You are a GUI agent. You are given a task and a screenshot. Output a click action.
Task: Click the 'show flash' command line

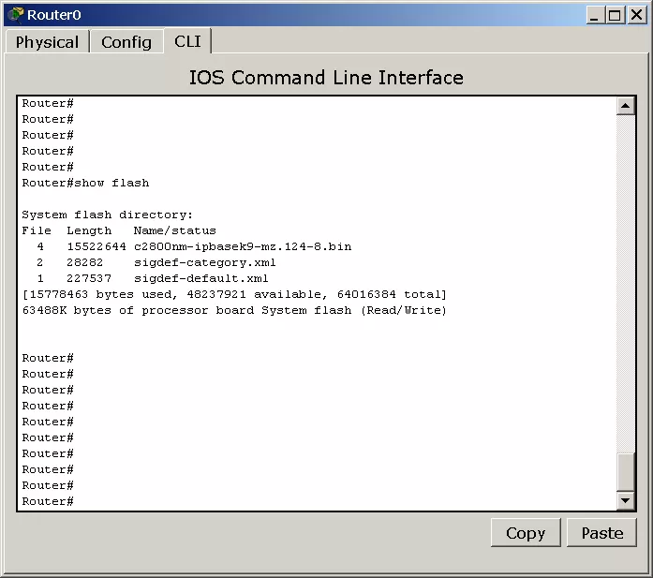tap(86, 183)
